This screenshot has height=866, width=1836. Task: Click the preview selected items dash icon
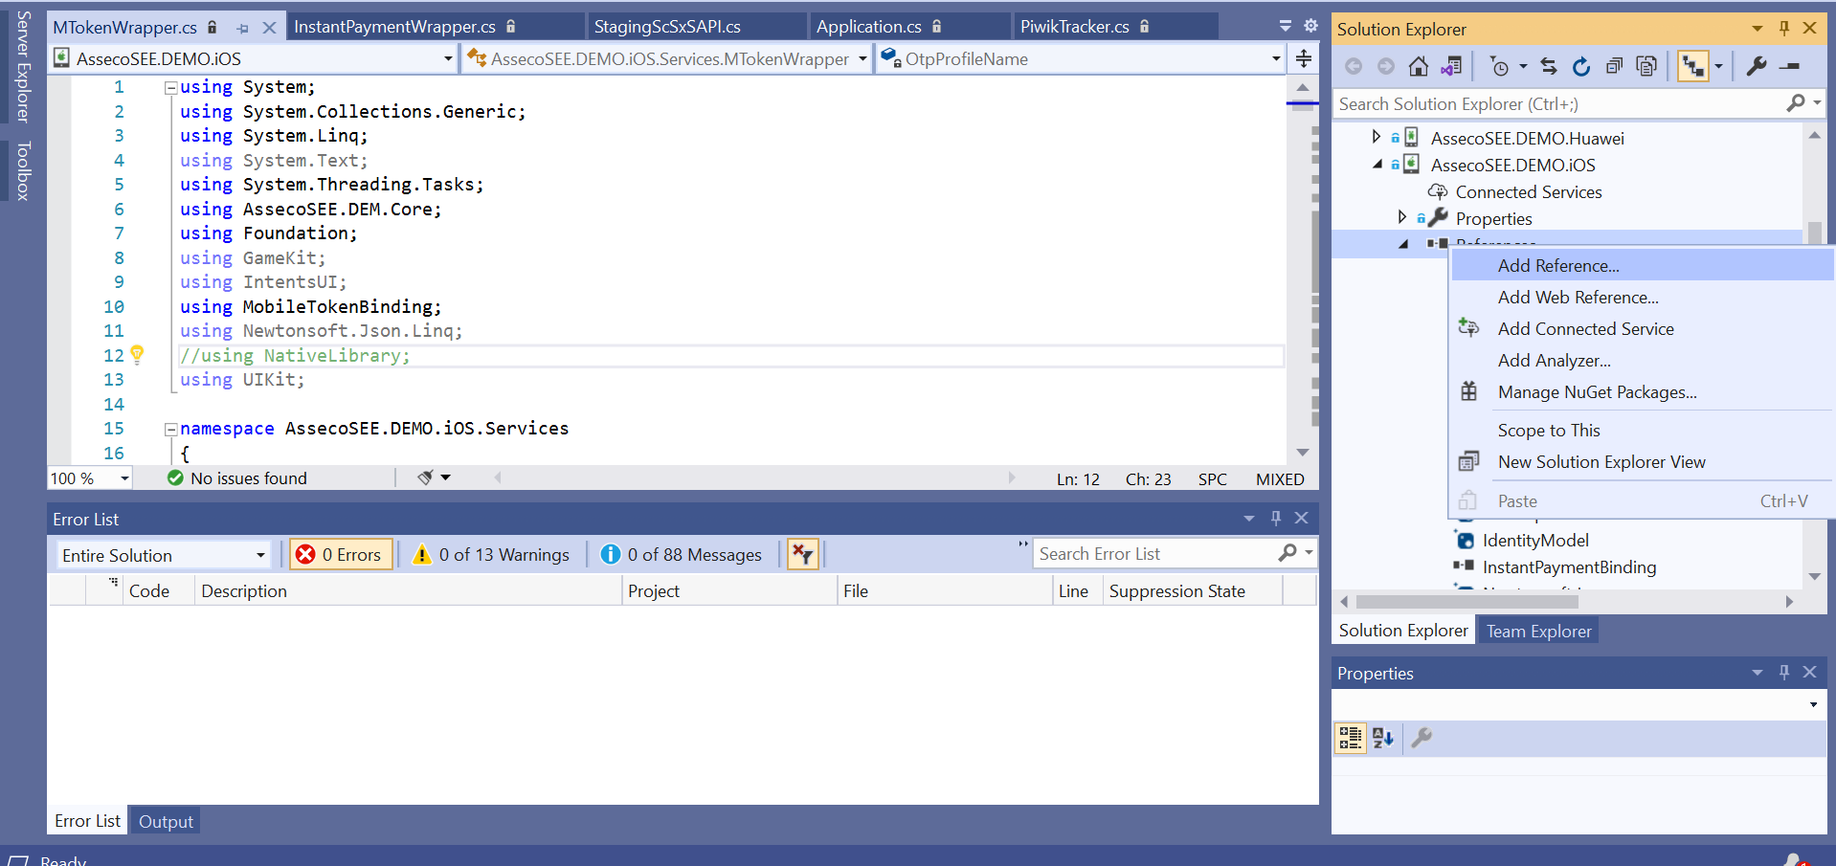click(1789, 66)
